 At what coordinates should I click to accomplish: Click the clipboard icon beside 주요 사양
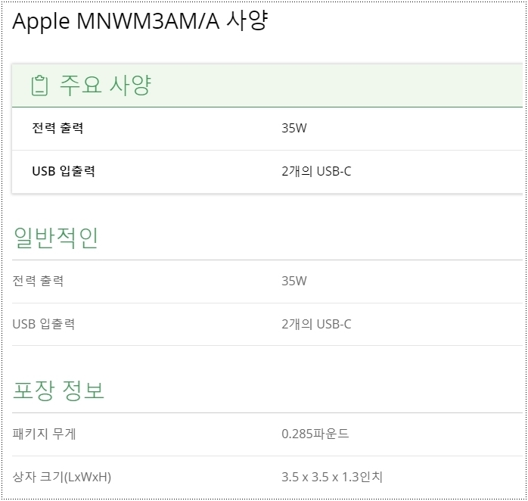click(x=40, y=86)
